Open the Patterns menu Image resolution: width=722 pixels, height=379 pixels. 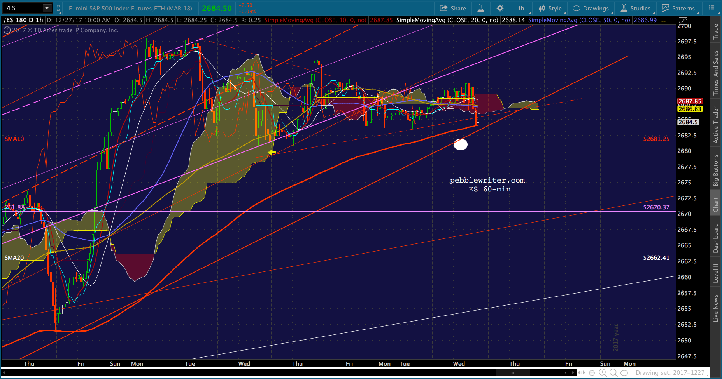pyautogui.click(x=678, y=8)
